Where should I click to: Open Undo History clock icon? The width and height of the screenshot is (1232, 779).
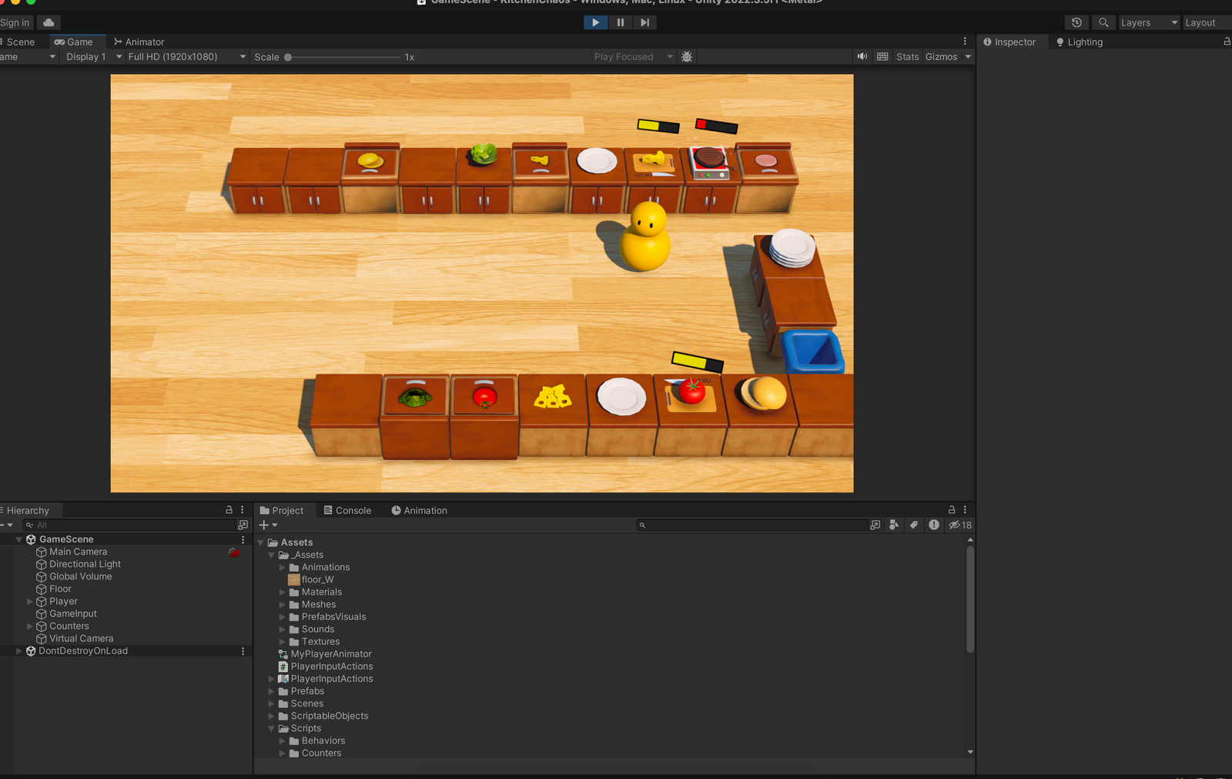point(1076,22)
